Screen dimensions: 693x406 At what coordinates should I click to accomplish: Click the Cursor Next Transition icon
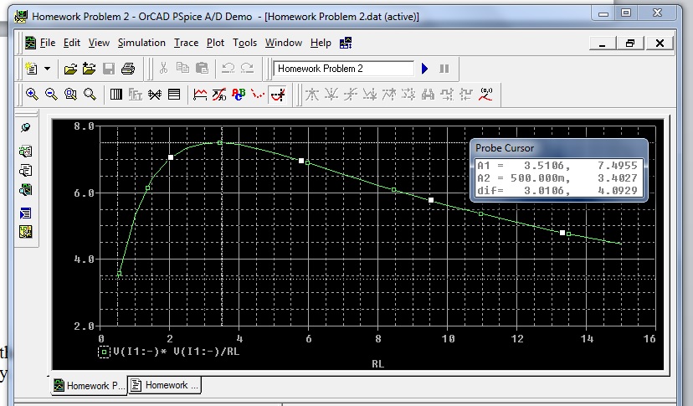click(x=447, y=95)
